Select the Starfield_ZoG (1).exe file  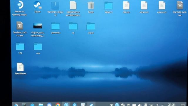click(x=20, y=29)
